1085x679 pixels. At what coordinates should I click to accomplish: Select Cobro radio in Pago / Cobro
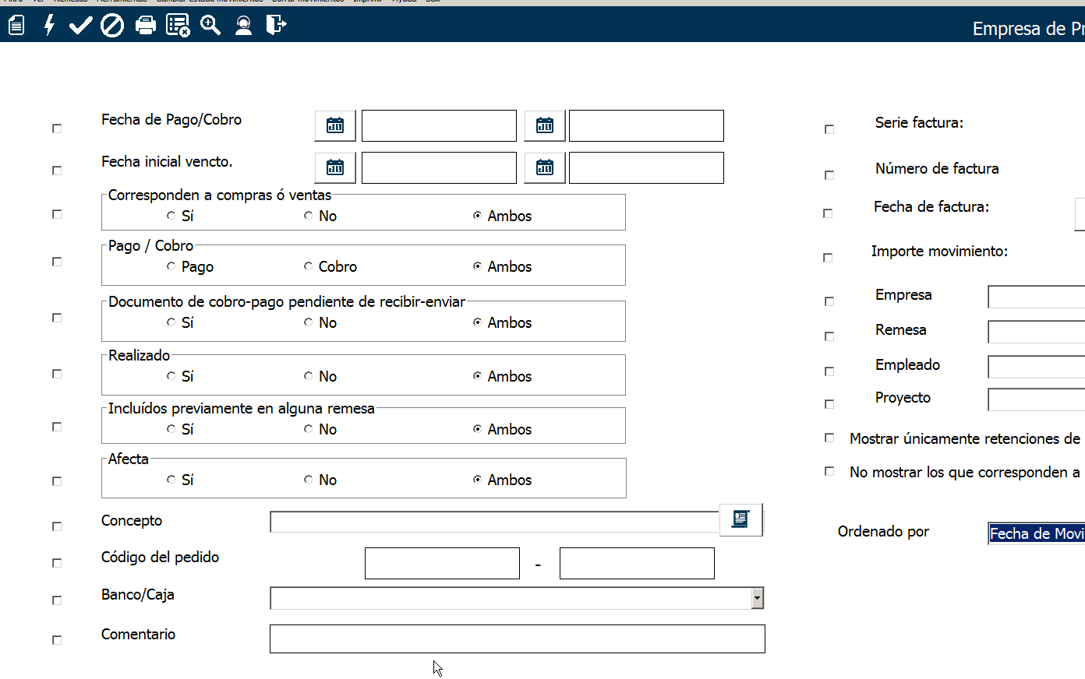(309, 266)
